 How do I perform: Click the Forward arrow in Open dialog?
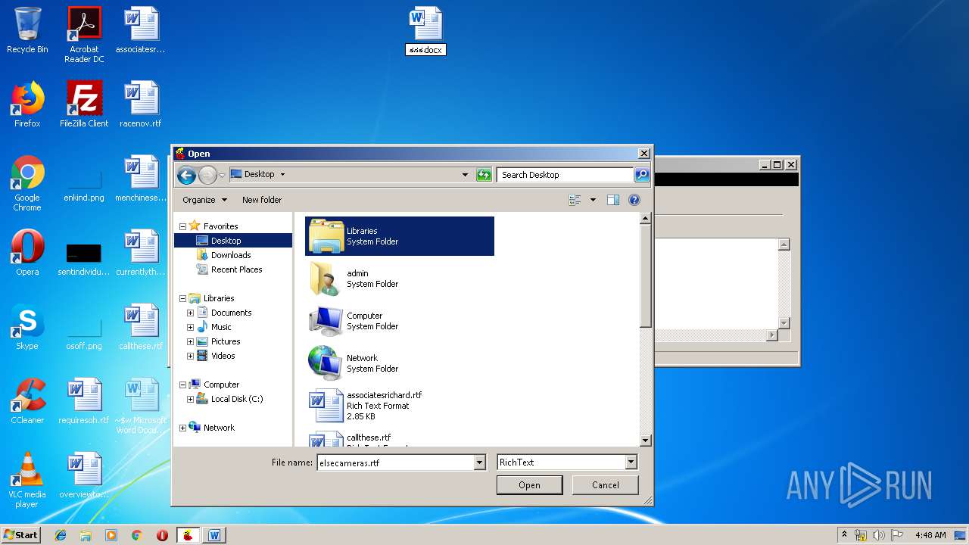(207, 175)
